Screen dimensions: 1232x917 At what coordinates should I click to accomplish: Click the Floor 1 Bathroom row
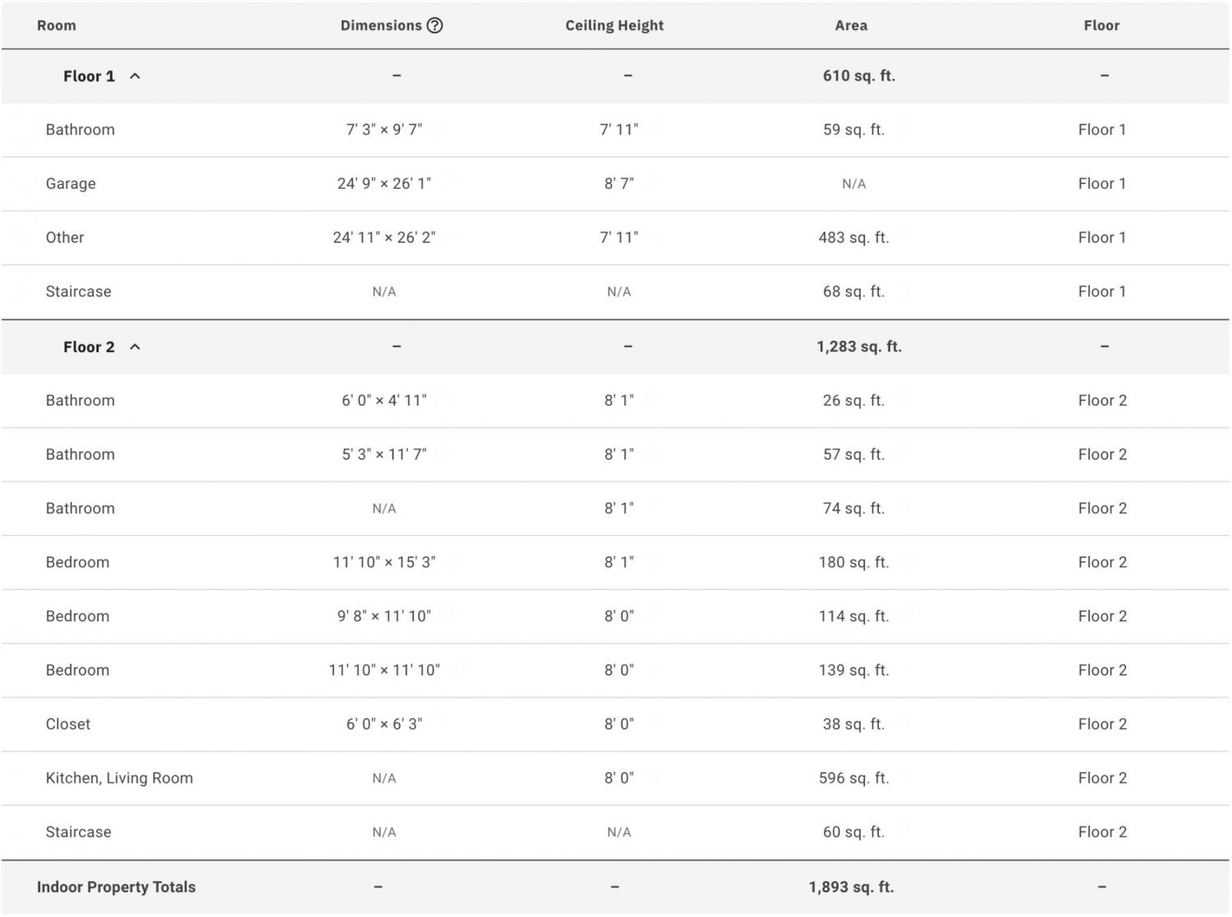[x=615, y=130]
